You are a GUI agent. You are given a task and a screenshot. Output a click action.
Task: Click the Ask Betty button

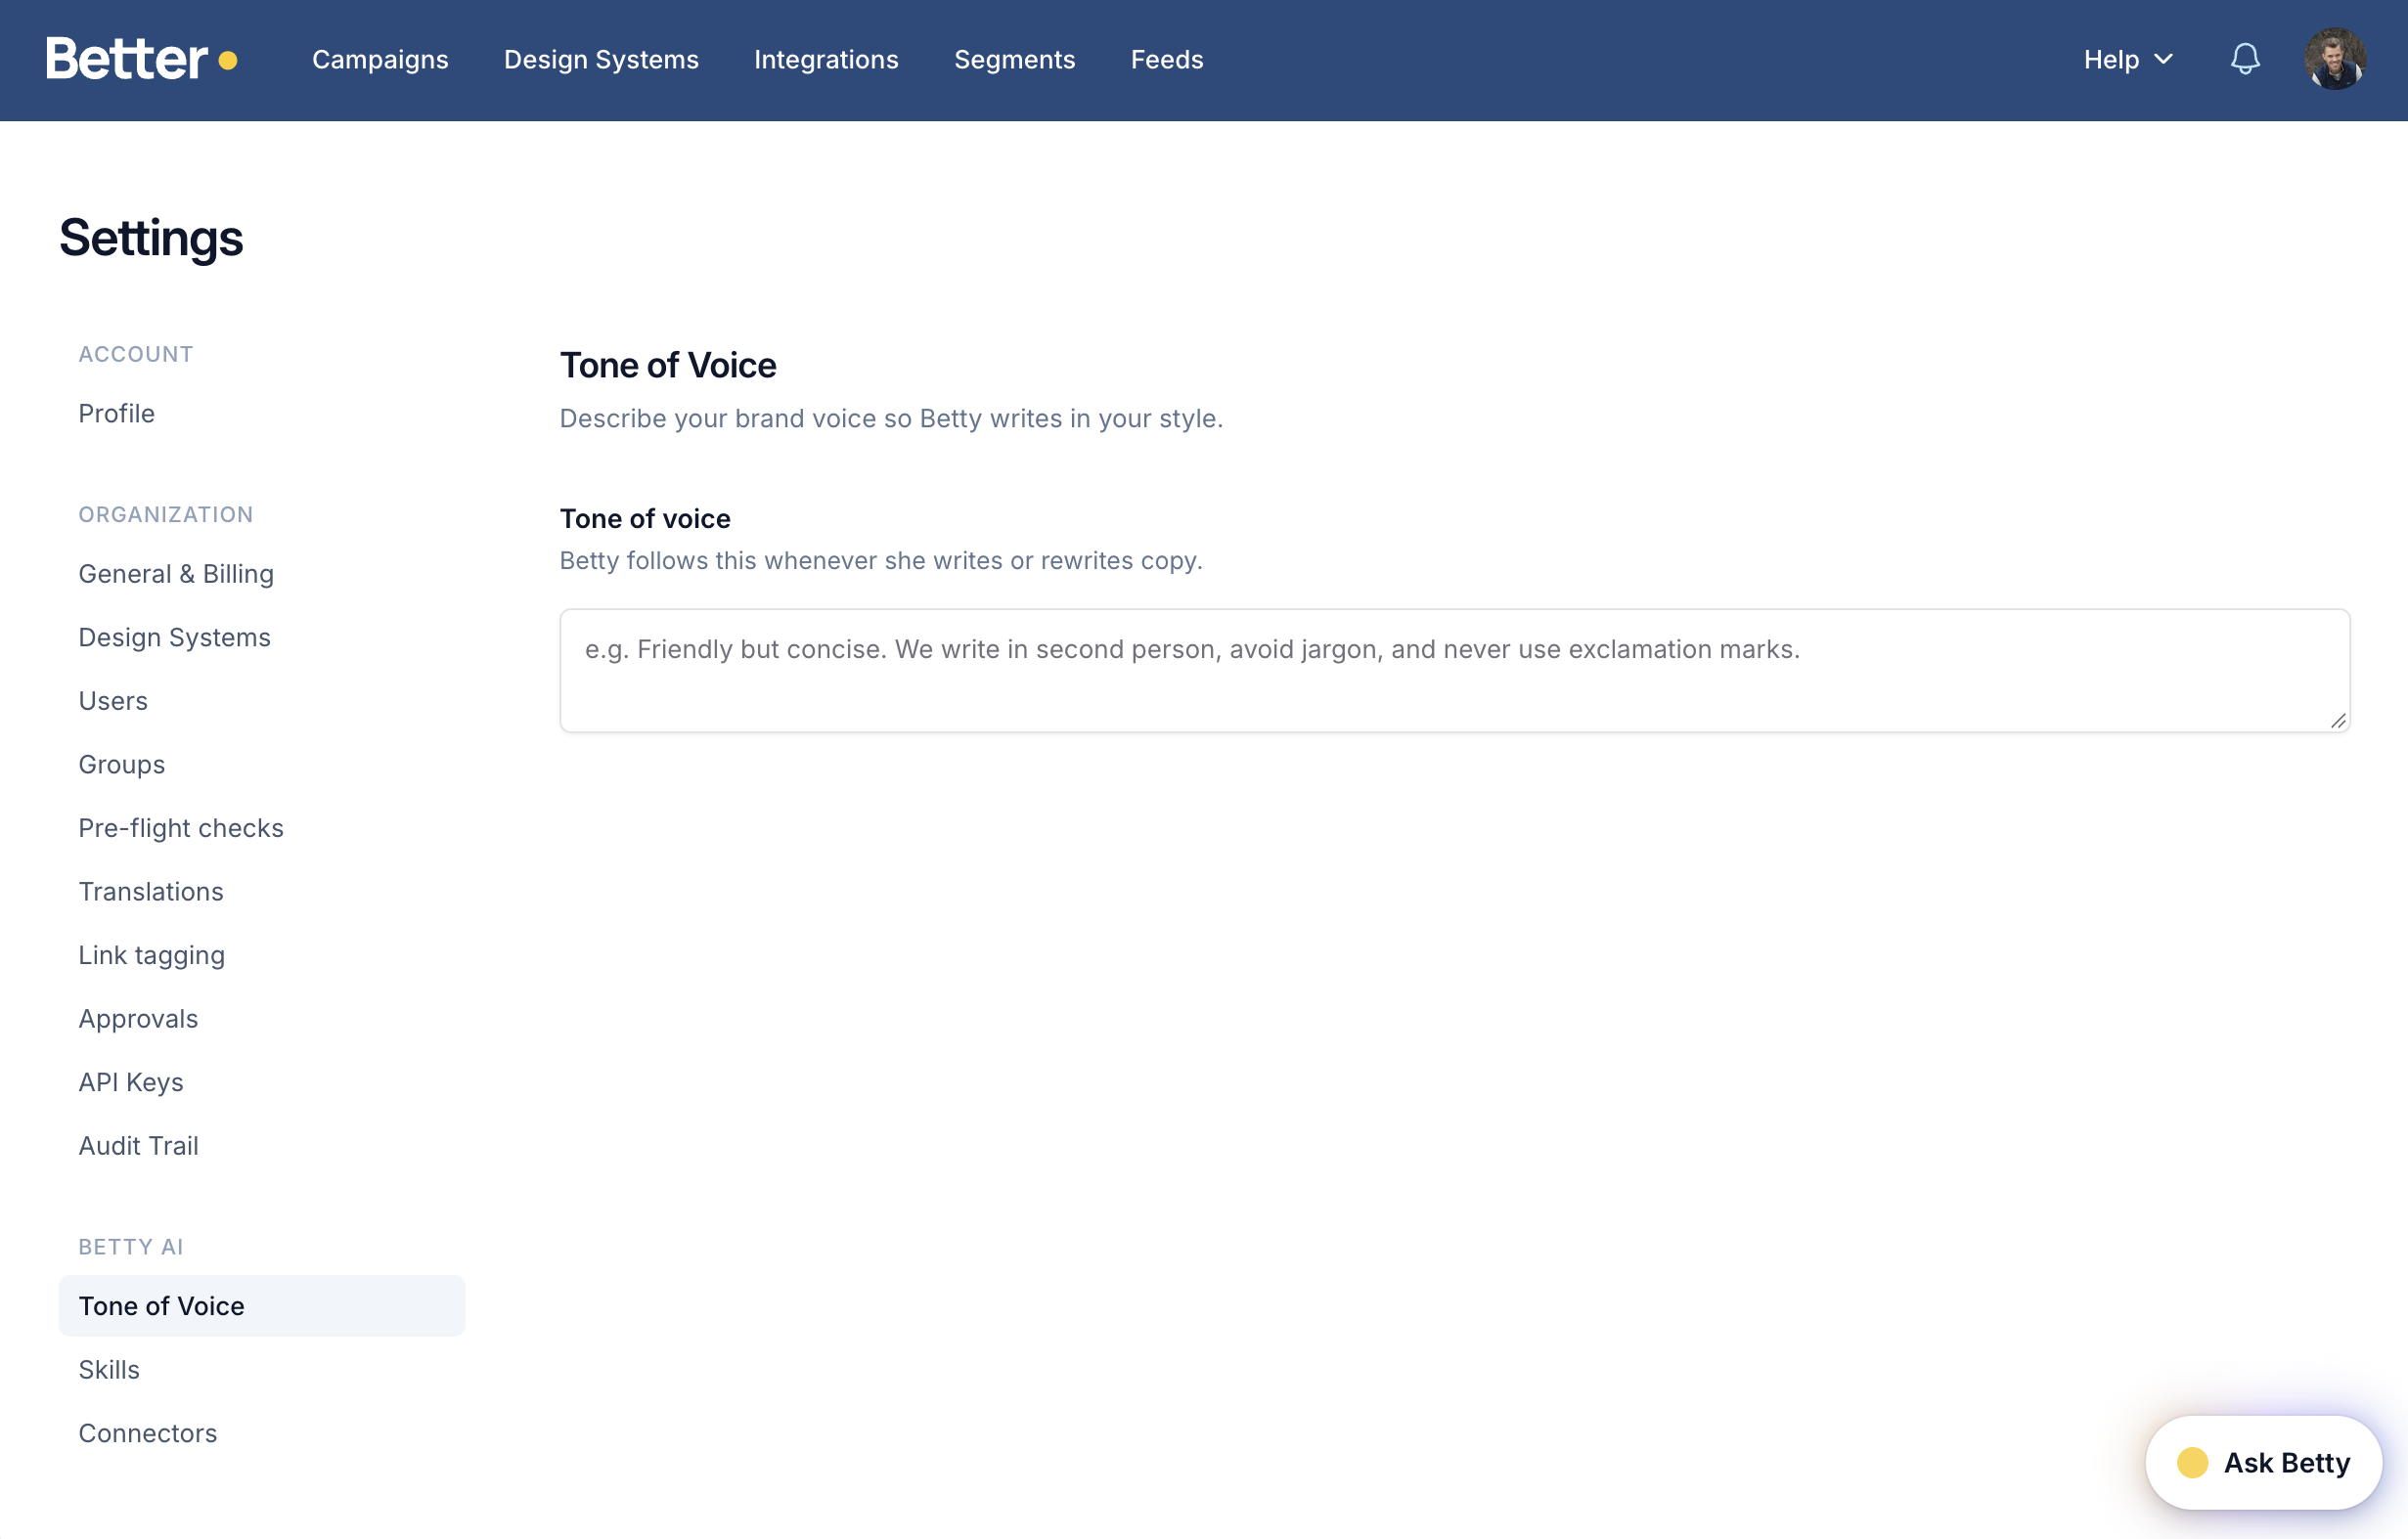coord(2263,1462)
